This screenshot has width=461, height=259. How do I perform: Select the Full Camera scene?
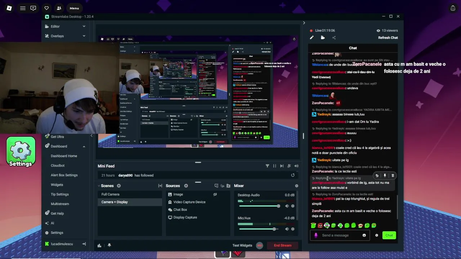130,194
